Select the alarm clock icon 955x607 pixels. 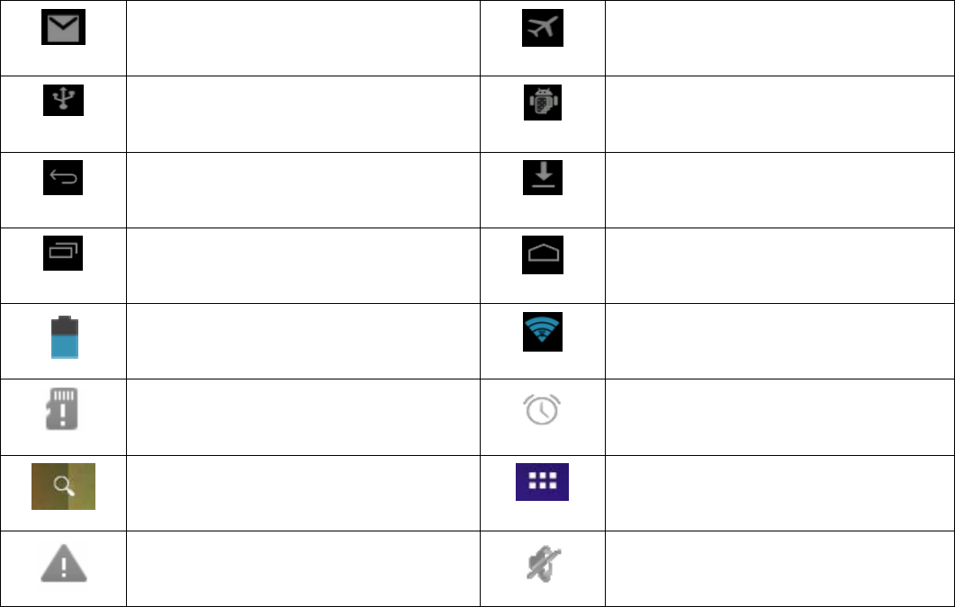pos(542,410)
